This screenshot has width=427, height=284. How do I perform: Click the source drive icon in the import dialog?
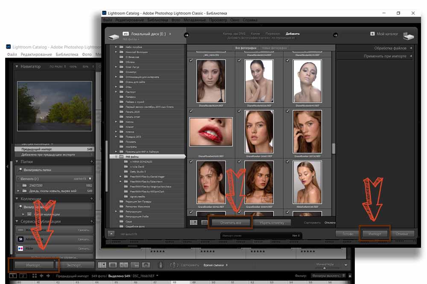click(114, 37)
